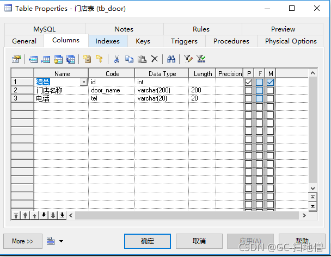The image size is (331, 257).
Task: Click the Create Index toolbar icon
Action: [x=87, y=59]
